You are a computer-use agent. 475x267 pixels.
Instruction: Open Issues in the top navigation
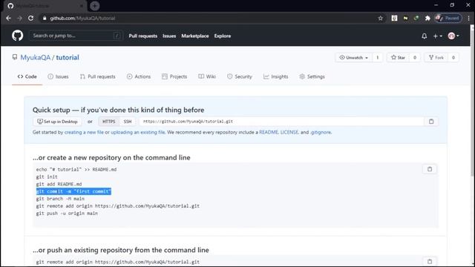pyautogui.click(x=169, y=36)
